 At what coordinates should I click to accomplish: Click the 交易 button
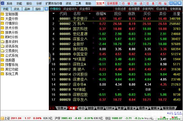(150, 3)
